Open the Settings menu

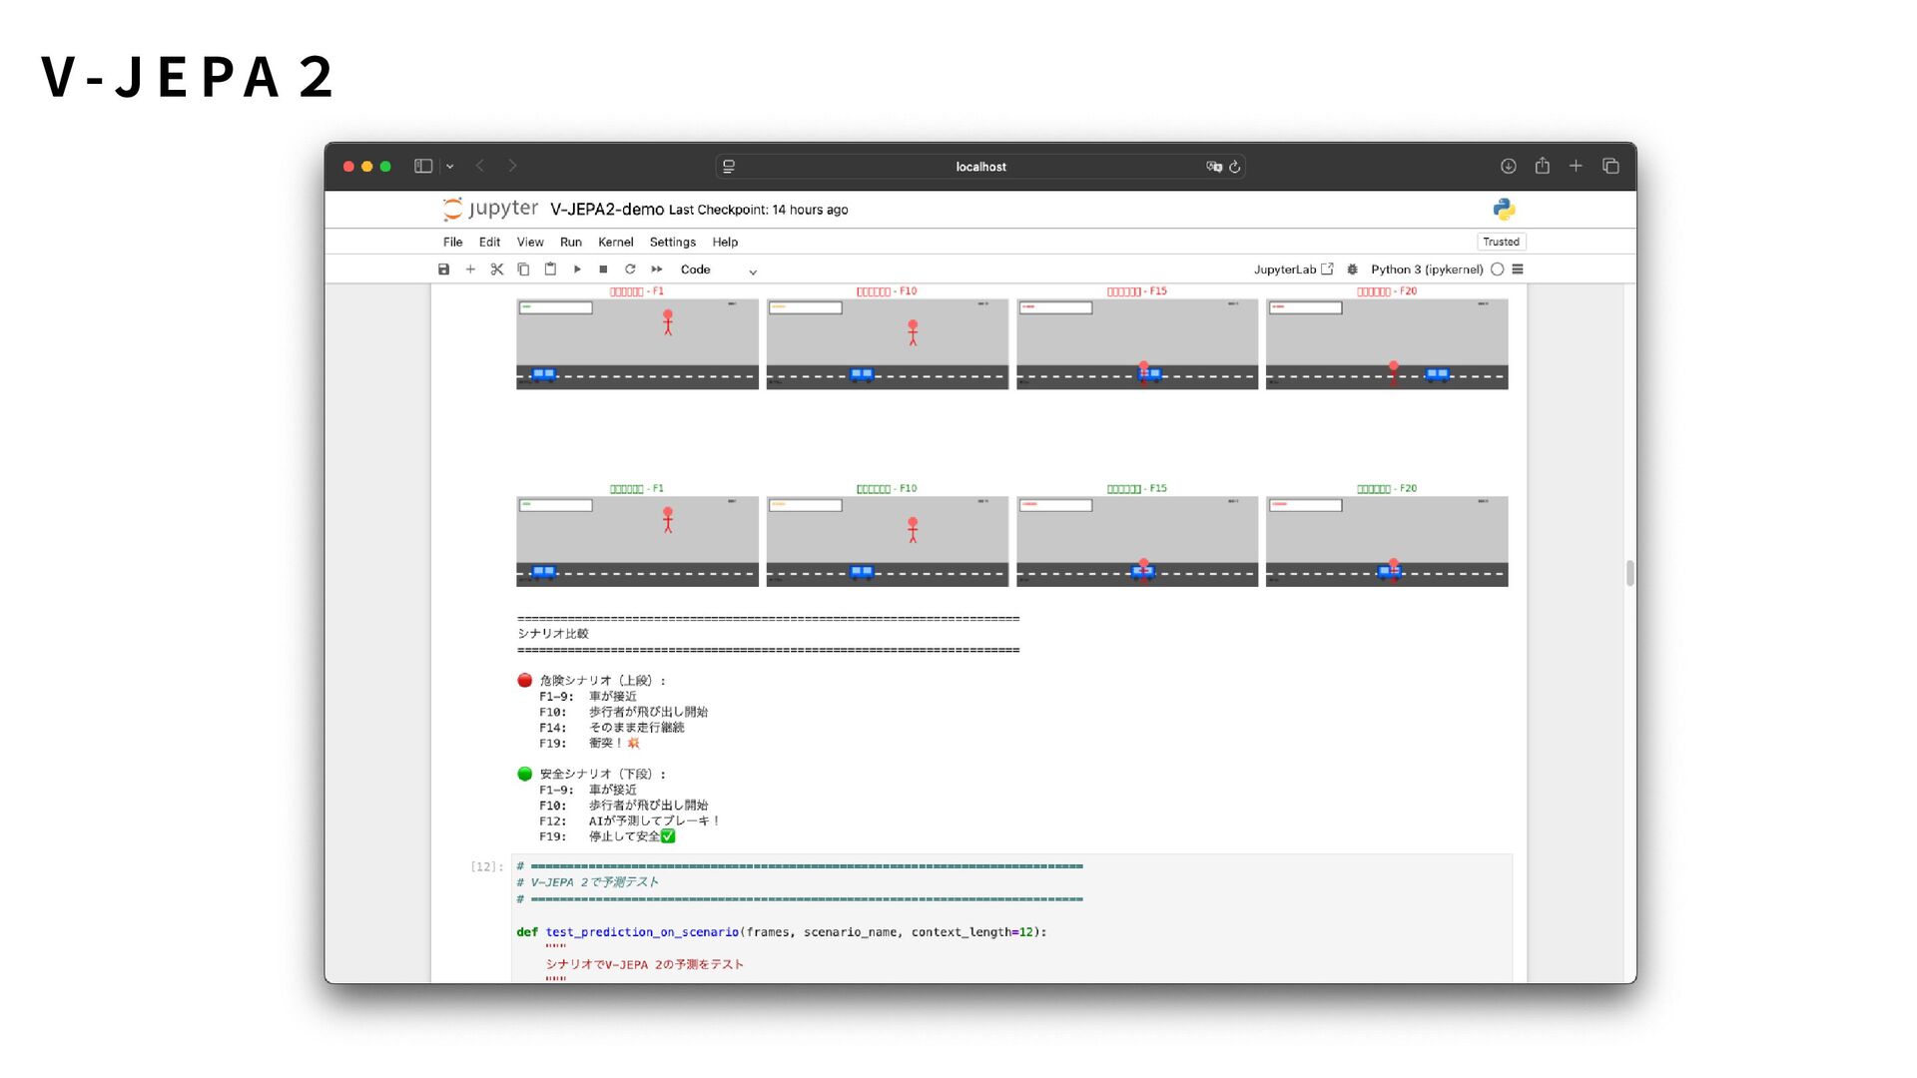[x=672, y=243]
